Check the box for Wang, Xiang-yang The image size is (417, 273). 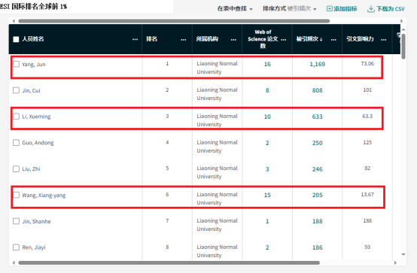[17, 195]
